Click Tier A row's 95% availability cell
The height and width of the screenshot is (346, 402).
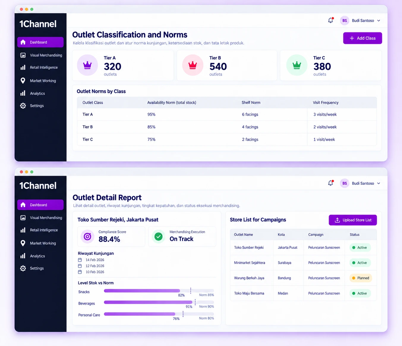pos(151,115)
